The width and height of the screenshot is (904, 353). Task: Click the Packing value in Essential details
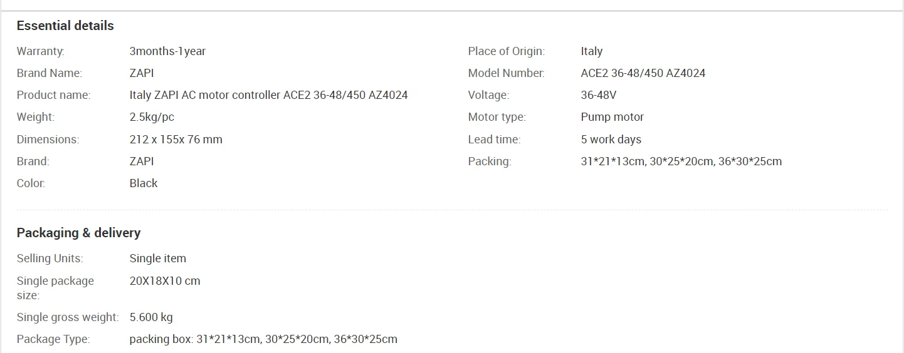[681, 161]
